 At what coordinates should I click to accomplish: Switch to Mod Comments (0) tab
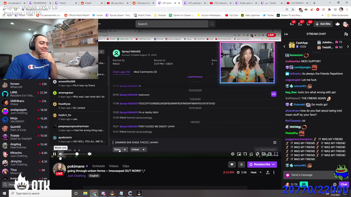point(145,72)
